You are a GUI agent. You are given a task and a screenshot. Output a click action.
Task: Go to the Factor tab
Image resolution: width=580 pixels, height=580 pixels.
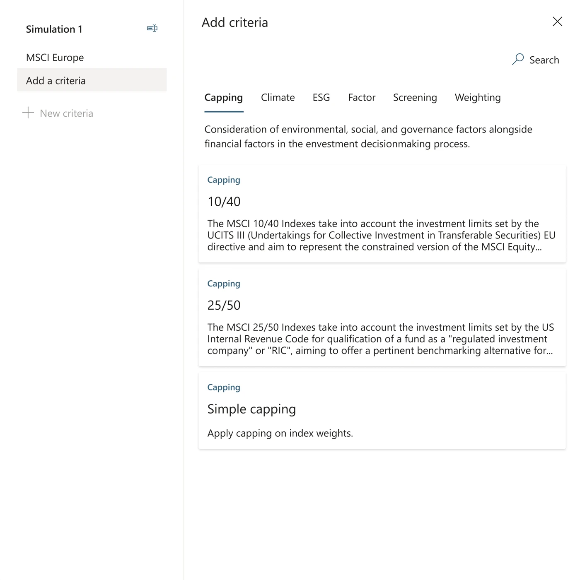click(362, 97)
